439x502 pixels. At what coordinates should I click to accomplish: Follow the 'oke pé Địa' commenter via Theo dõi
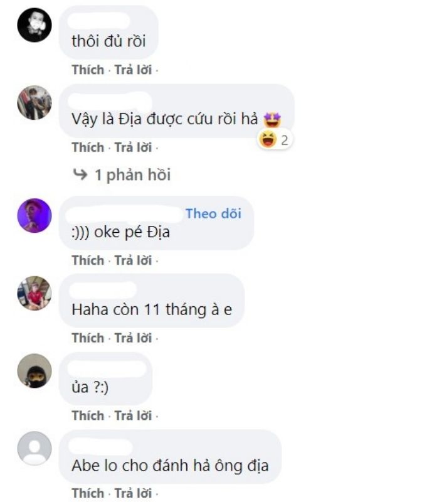(213, 213)
